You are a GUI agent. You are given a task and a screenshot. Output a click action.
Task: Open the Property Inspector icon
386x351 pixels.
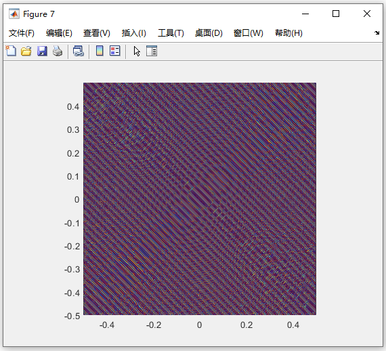coord(152,51)
